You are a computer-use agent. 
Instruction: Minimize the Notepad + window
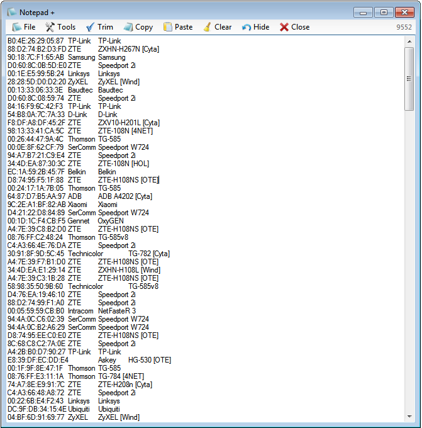[362, 12]
